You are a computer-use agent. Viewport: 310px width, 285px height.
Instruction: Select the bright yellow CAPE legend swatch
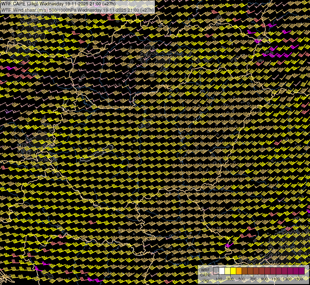pyautogui.click(x=233, y=271)
